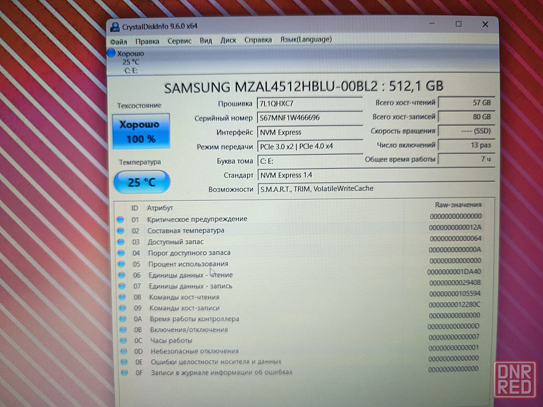The image size is (543, 407).
Task: Click the ID column header
Action: [x=135, y=208]
